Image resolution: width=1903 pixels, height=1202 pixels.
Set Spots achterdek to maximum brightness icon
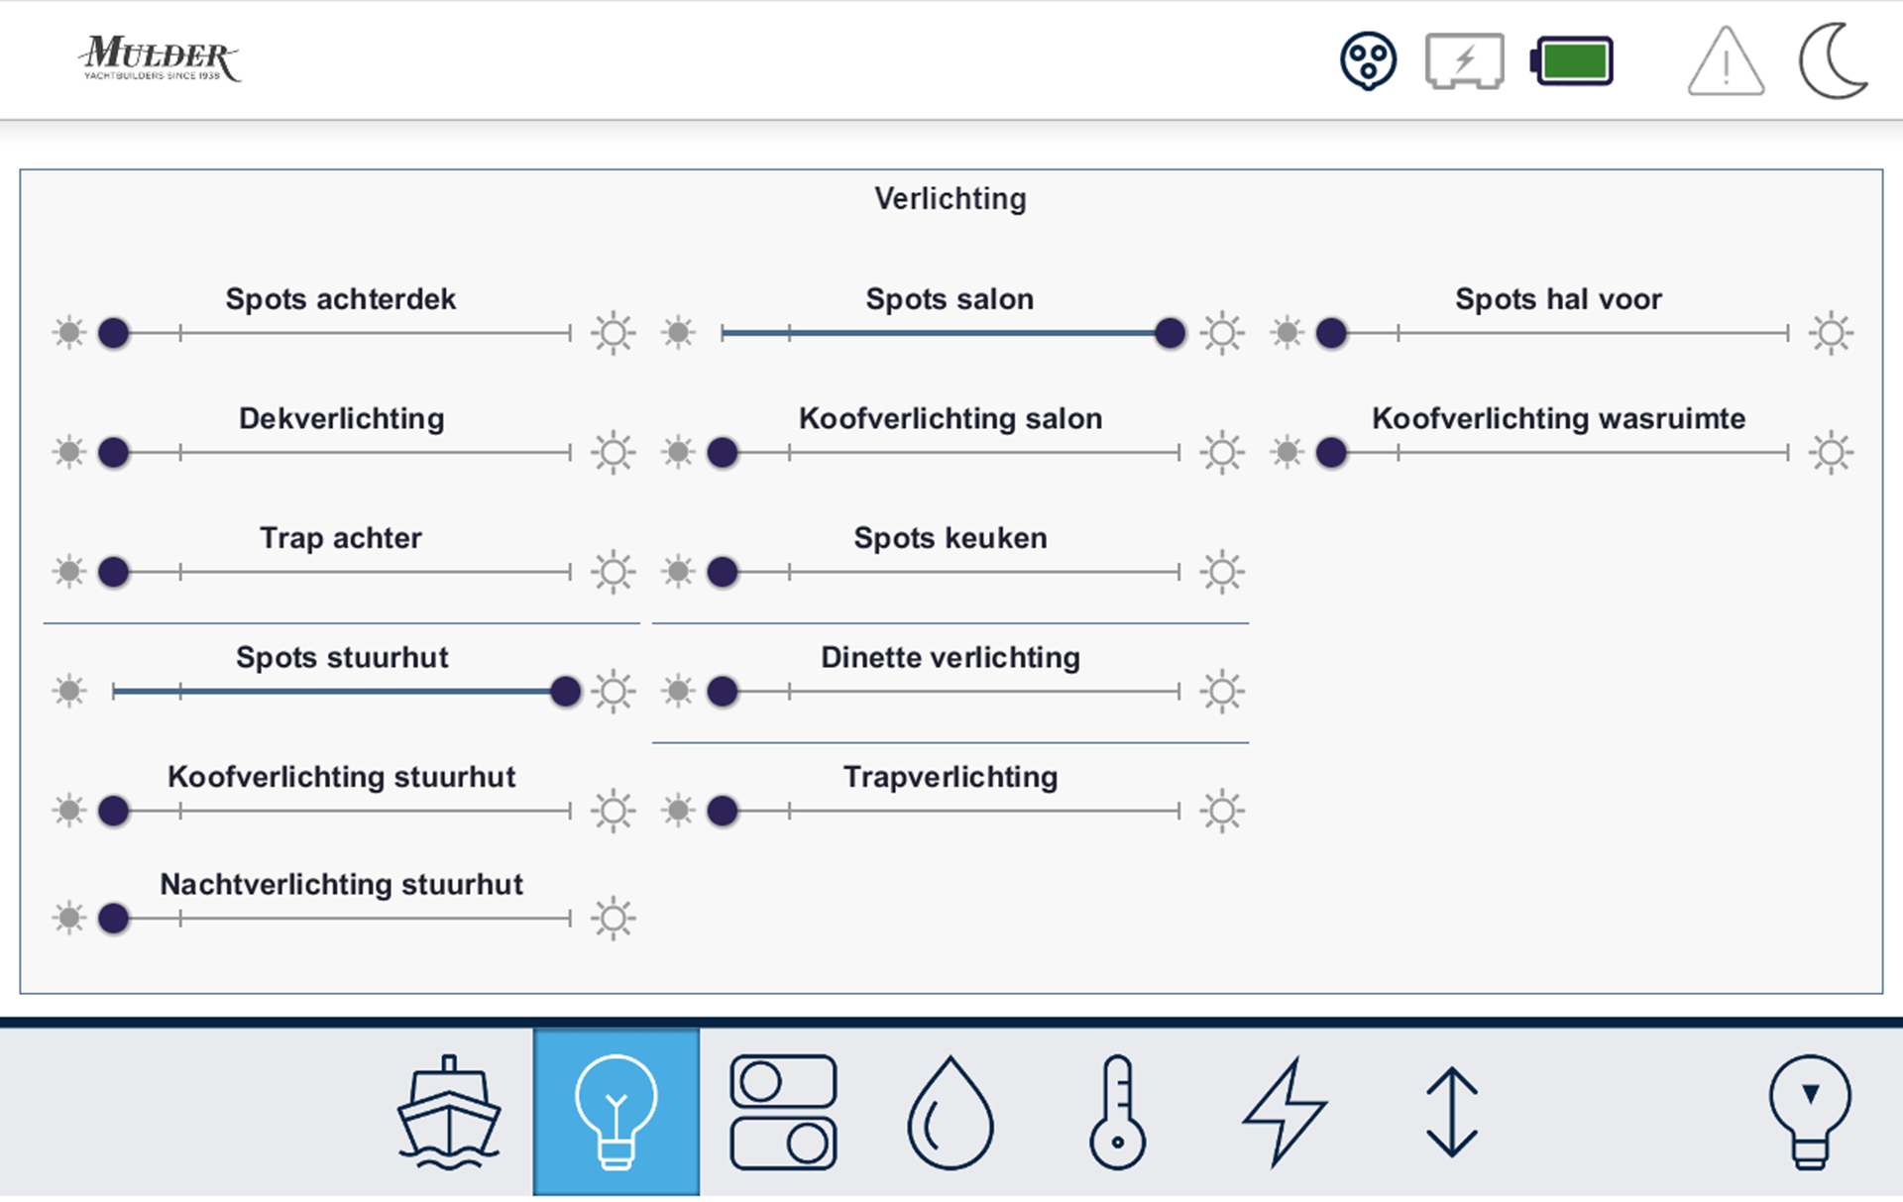[x=614, y=333]
